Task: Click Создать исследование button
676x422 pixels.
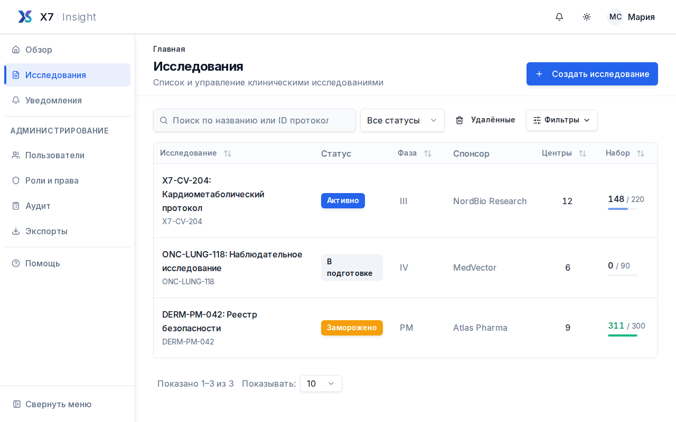Action: click(592, 74)
